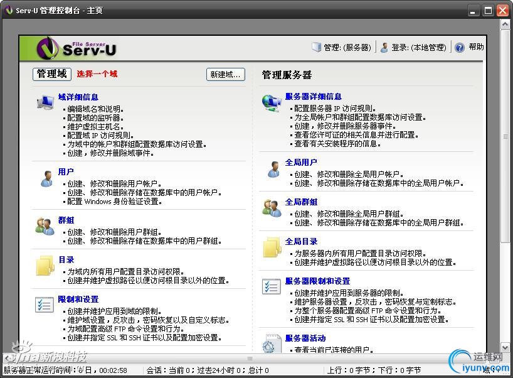Click the text 创建并维护应用到服务器的限制。
513x378 pixels.
pyautogui.click(x=349, y=293)
